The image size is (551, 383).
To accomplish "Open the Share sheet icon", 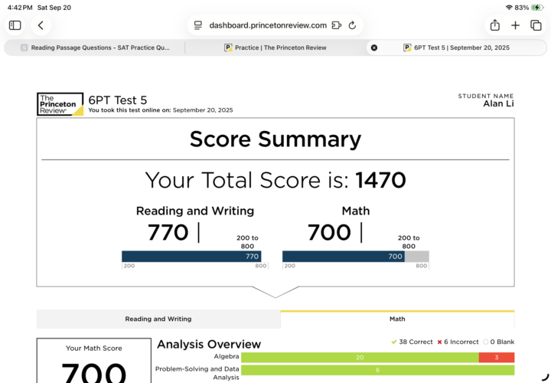I will (495, 25).
